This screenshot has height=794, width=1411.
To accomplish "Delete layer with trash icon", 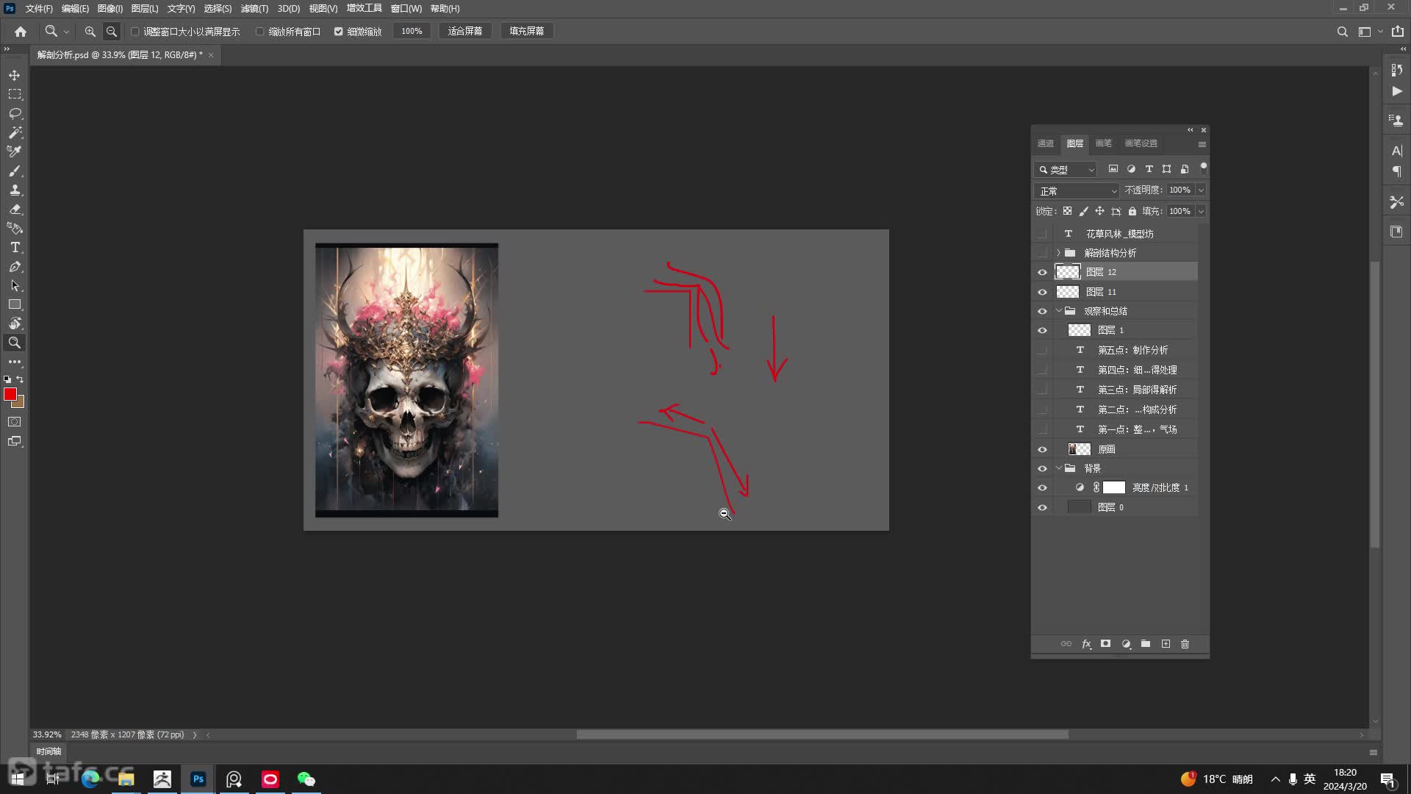I will [1185, 644].
